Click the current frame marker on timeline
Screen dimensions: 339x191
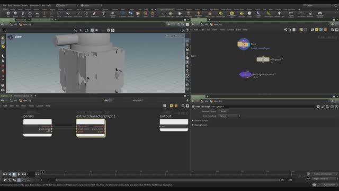(42, 172)
